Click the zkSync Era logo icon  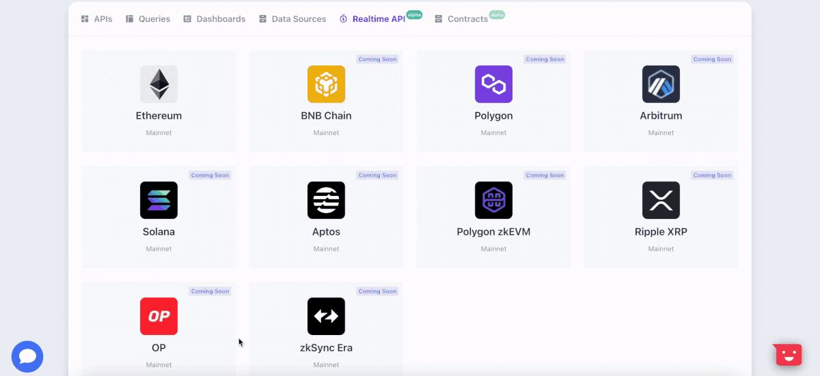click(x=326, y=316)
